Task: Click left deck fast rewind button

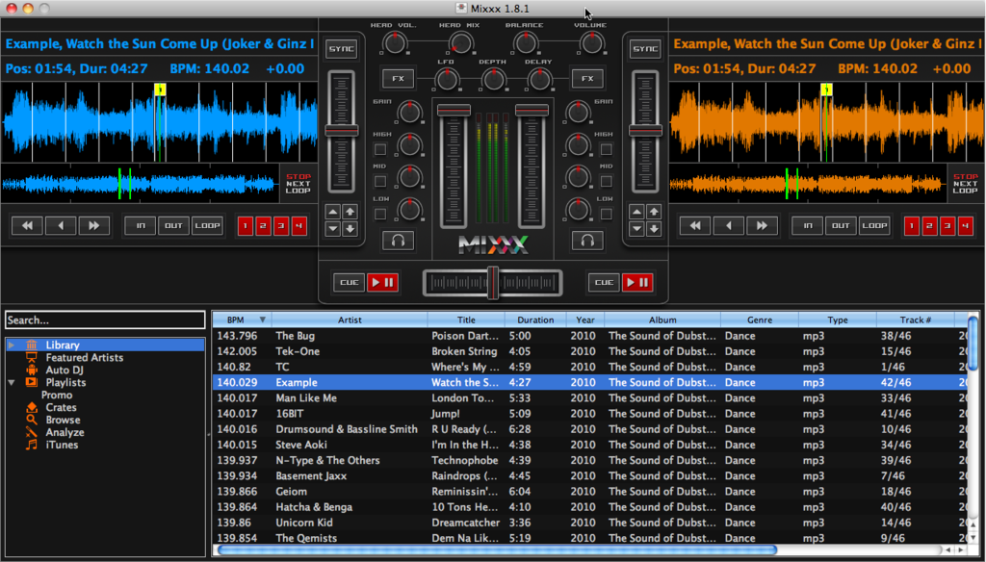Action: point(27,226)
